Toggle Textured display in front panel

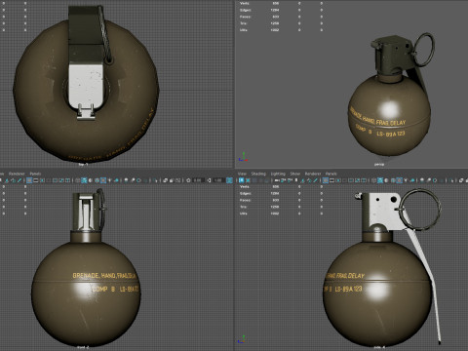pos(103,180)
